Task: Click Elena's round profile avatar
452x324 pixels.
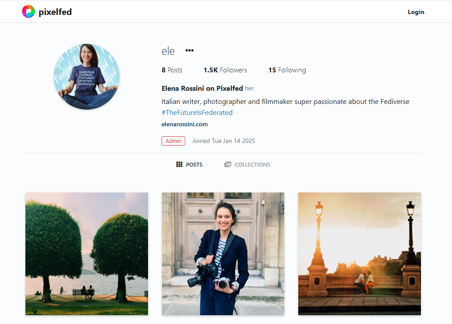Action: click(x=87, y=77)
